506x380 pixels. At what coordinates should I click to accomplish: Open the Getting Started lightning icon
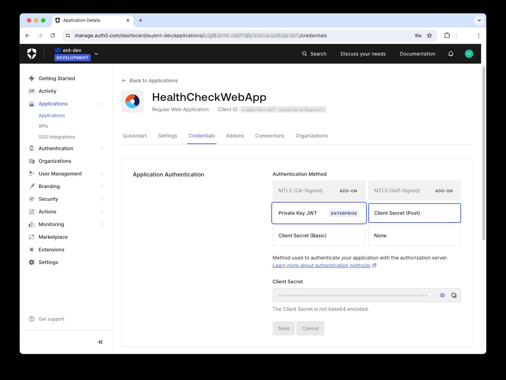[x=32, y=78]
